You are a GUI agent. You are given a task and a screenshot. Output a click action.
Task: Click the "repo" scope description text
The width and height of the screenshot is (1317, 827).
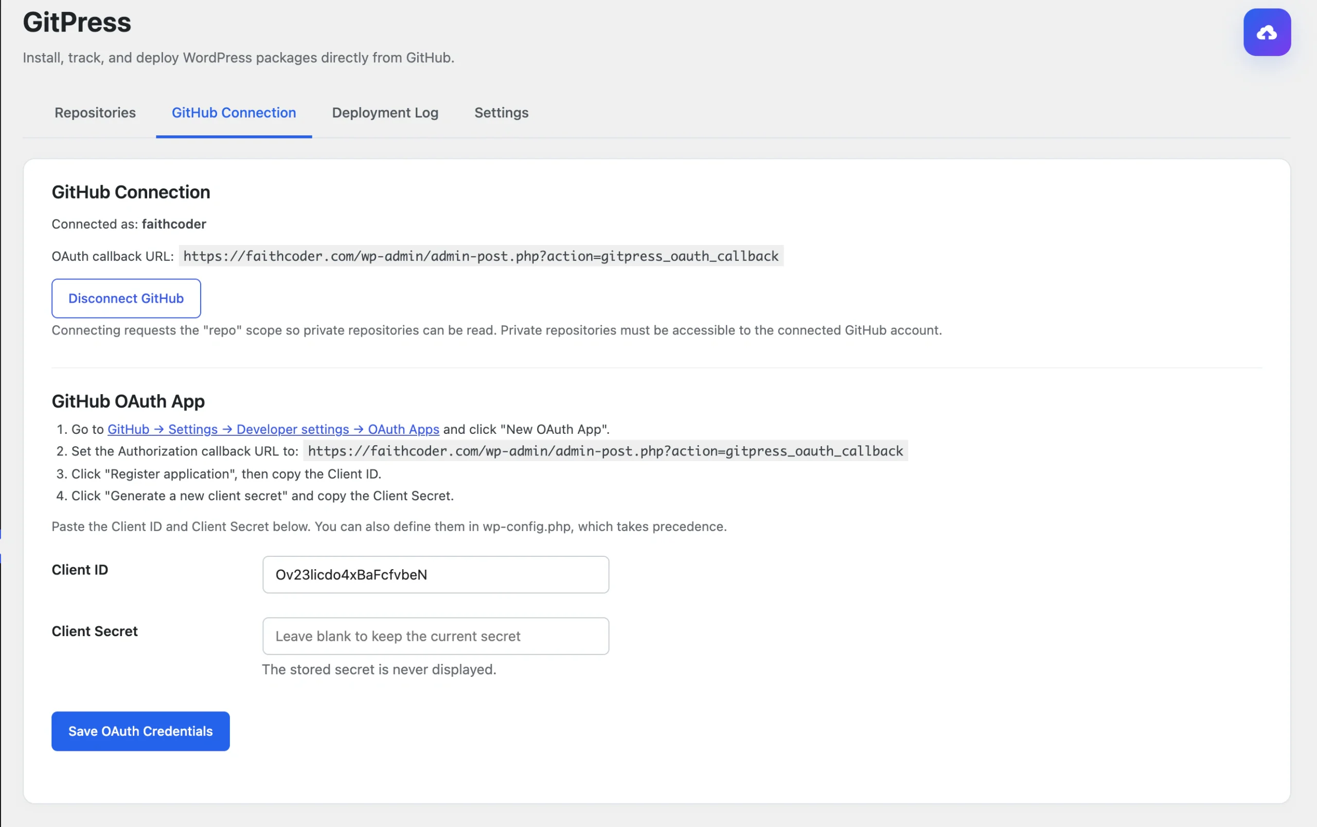click(x=496, y=330)
